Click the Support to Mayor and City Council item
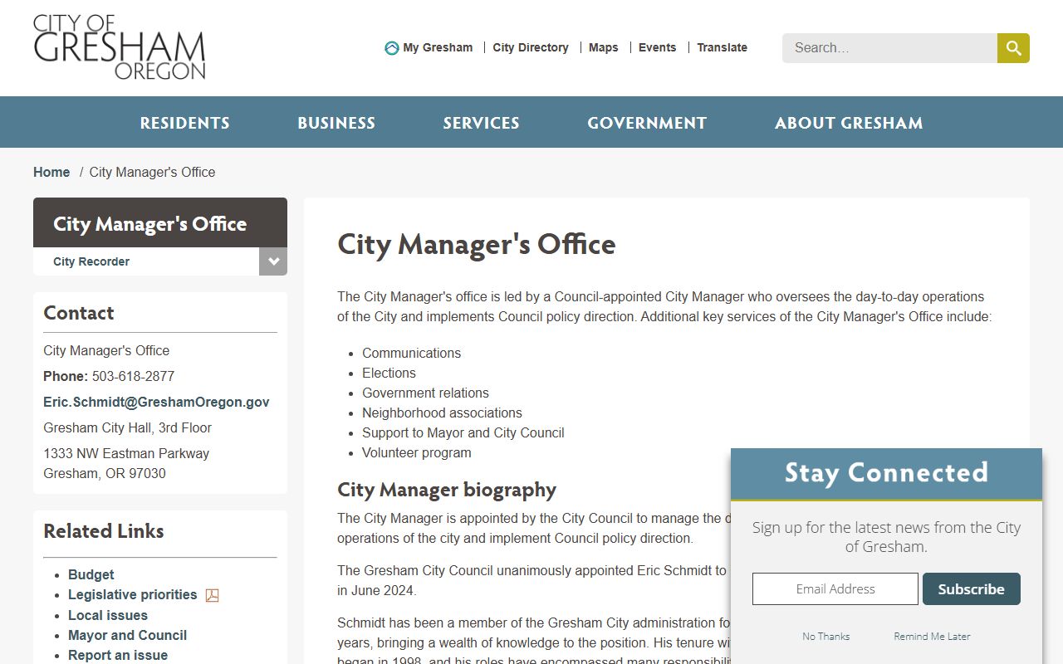 coord(463,432)
